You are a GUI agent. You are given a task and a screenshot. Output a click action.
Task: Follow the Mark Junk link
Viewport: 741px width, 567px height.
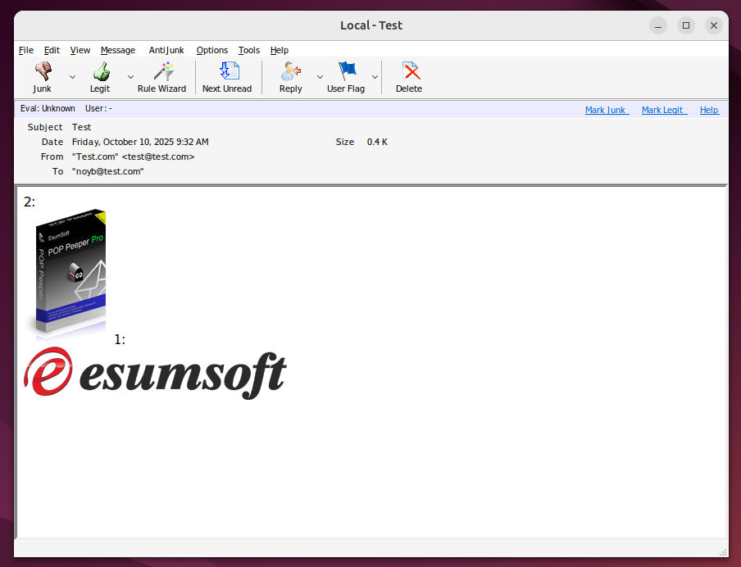pos(607,110)
